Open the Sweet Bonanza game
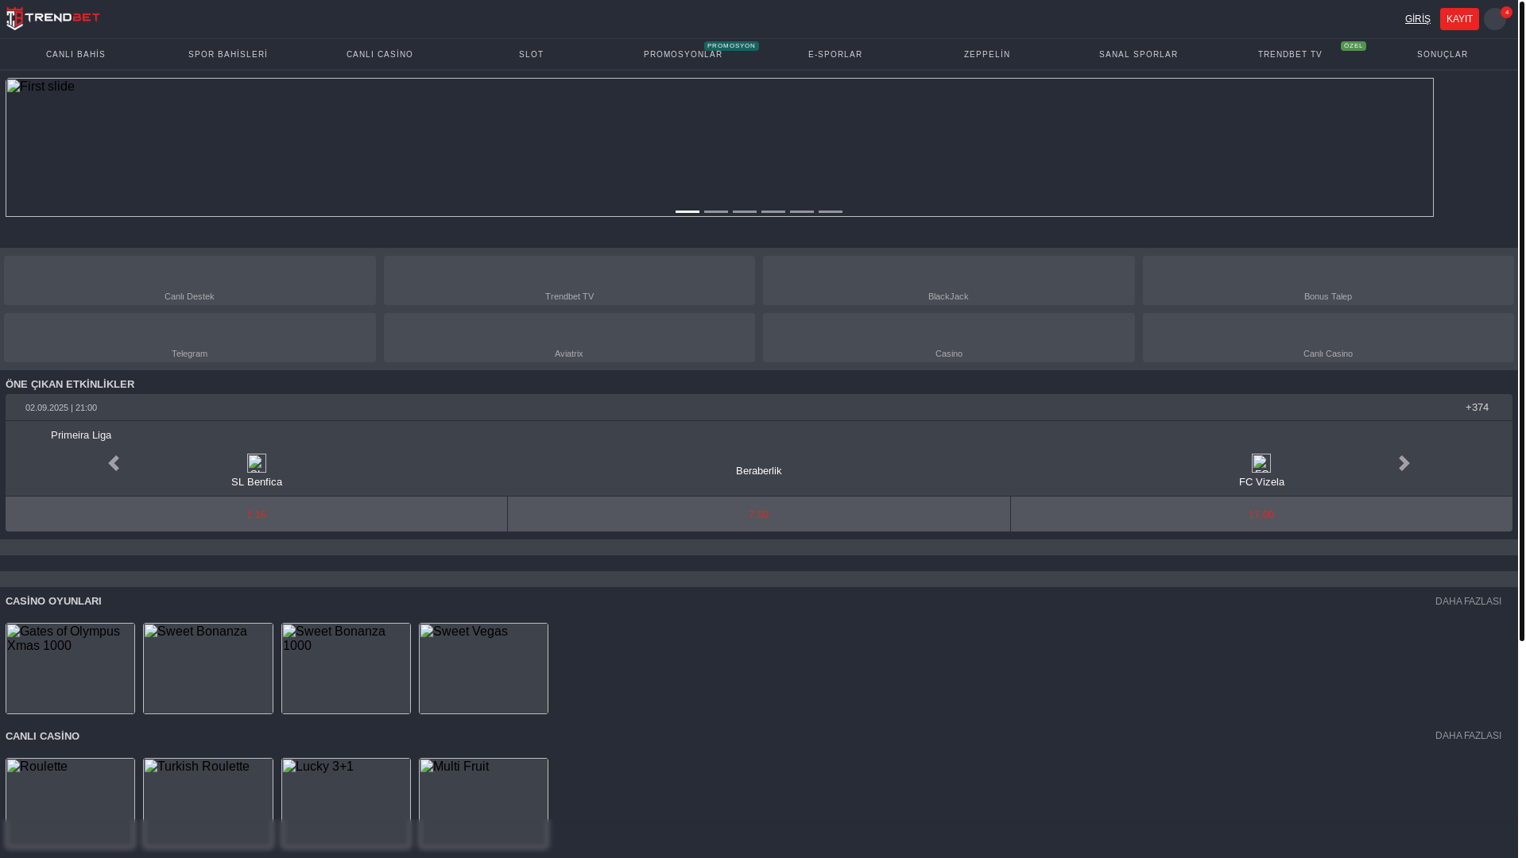 click(208, 668)
